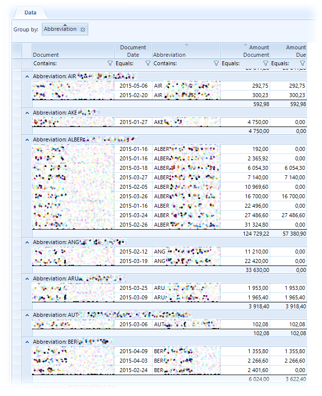Open the filter icon for Document Date column
Image resolution: width=322 pixels, height=396 pixels.
(148, 63)
